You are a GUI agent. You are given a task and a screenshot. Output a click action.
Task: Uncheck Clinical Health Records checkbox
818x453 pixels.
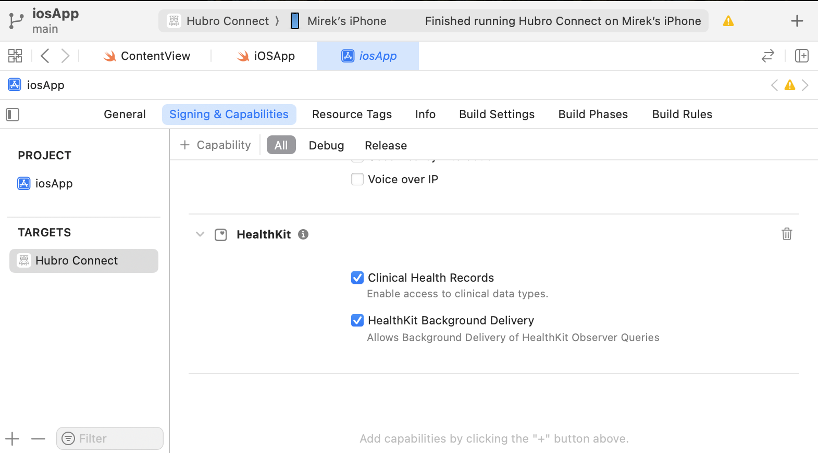pos(357,278)
